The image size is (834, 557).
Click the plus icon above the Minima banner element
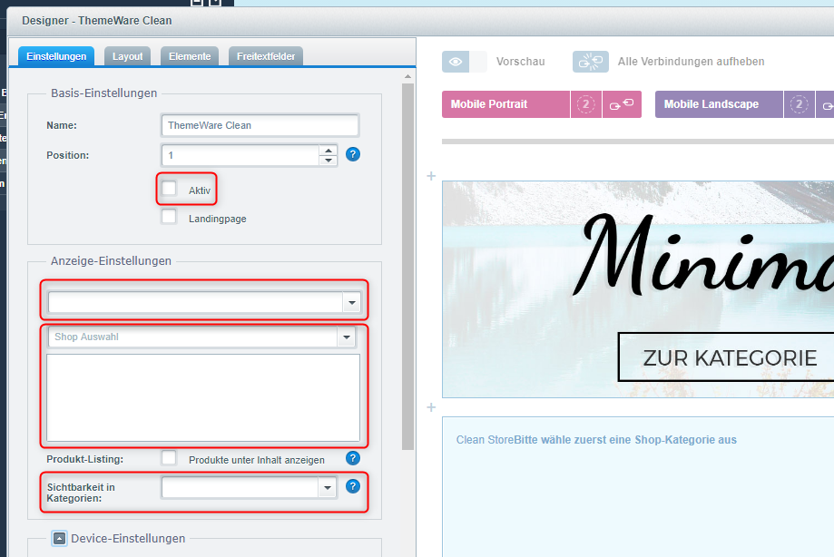(x=430, y=176)
